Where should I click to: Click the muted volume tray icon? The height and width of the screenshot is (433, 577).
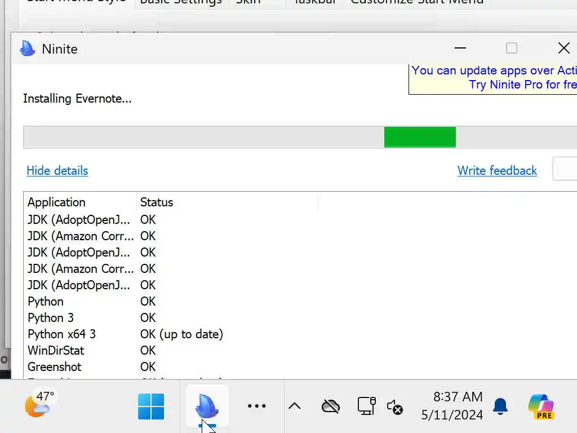(395, 407)
